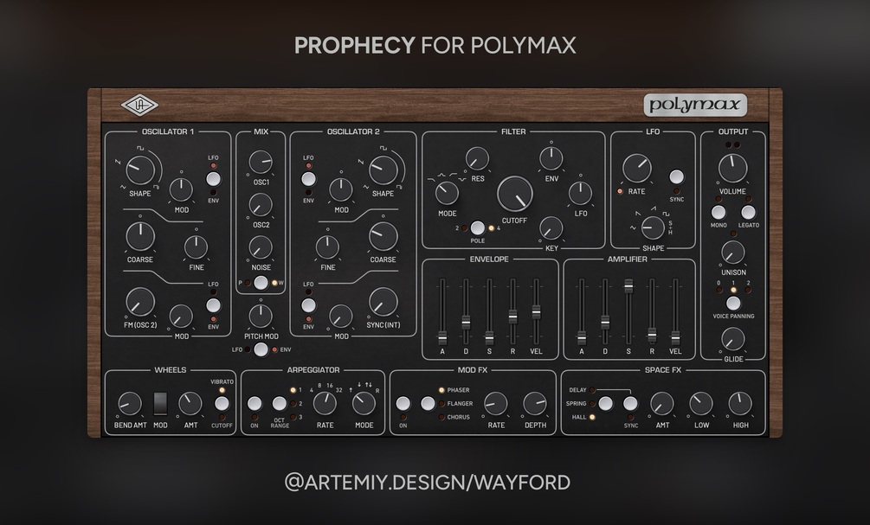The image size is (870, 525).
Task: Click the FM (OSC 2) knob
Action: pyautogui.click(x=140, y=302)
